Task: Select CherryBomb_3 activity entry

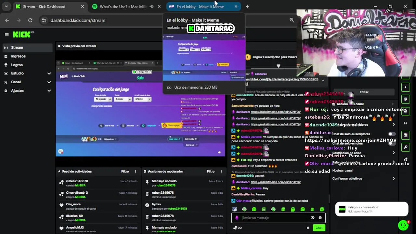Action: (x=98, y=195)
